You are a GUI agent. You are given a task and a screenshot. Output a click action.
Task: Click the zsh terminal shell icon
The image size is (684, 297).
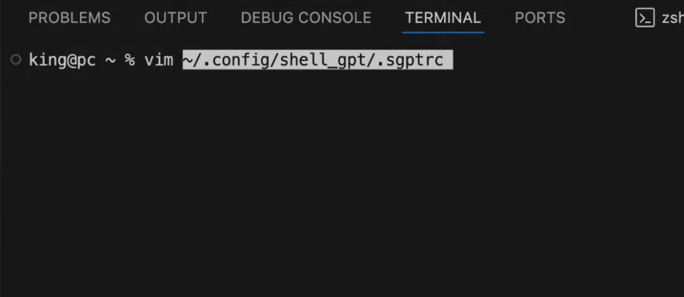pos(644,18)
